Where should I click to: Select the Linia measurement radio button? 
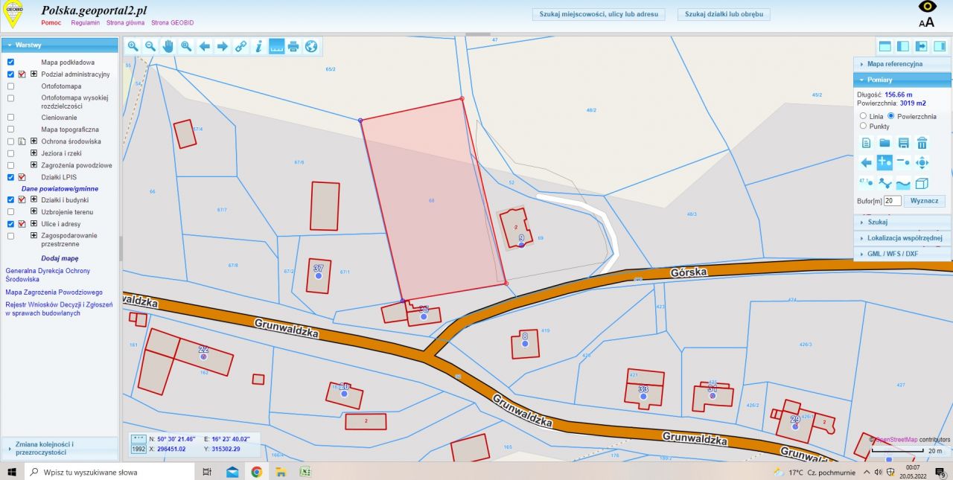(x=863, y=116)
